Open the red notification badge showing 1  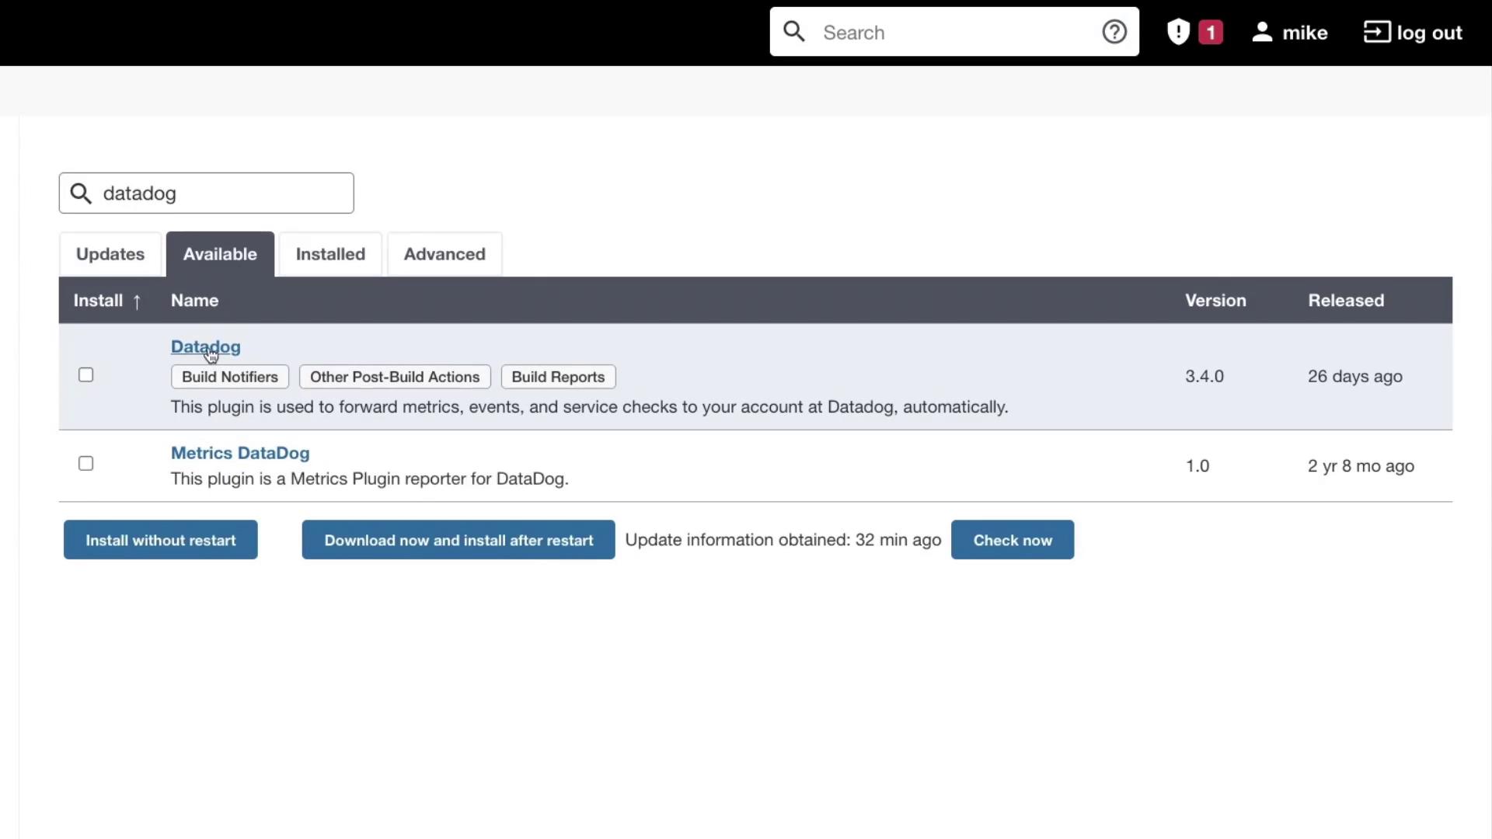1210,32
